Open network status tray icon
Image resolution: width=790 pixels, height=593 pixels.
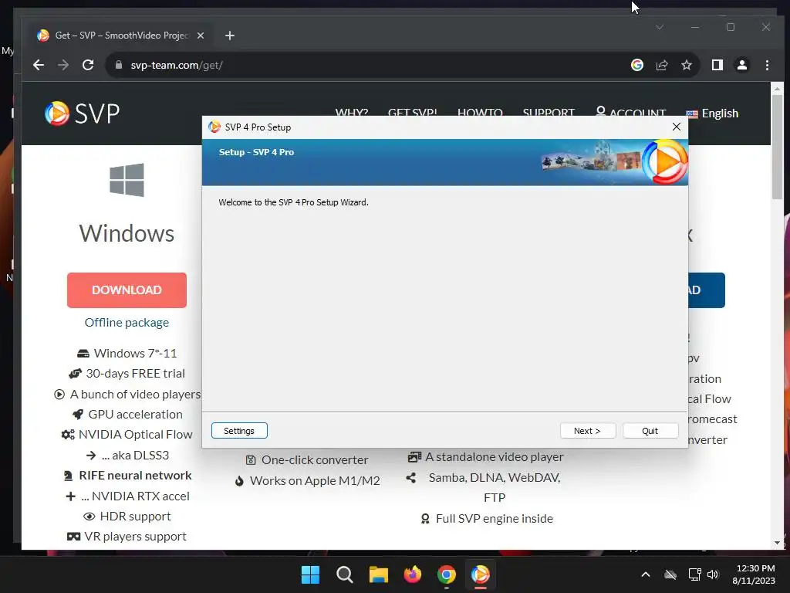[695, 574]
